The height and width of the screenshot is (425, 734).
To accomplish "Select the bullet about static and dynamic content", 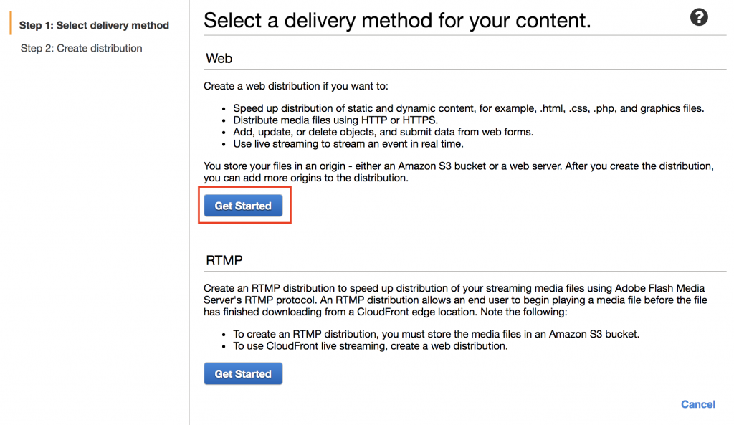I will 469,108.
